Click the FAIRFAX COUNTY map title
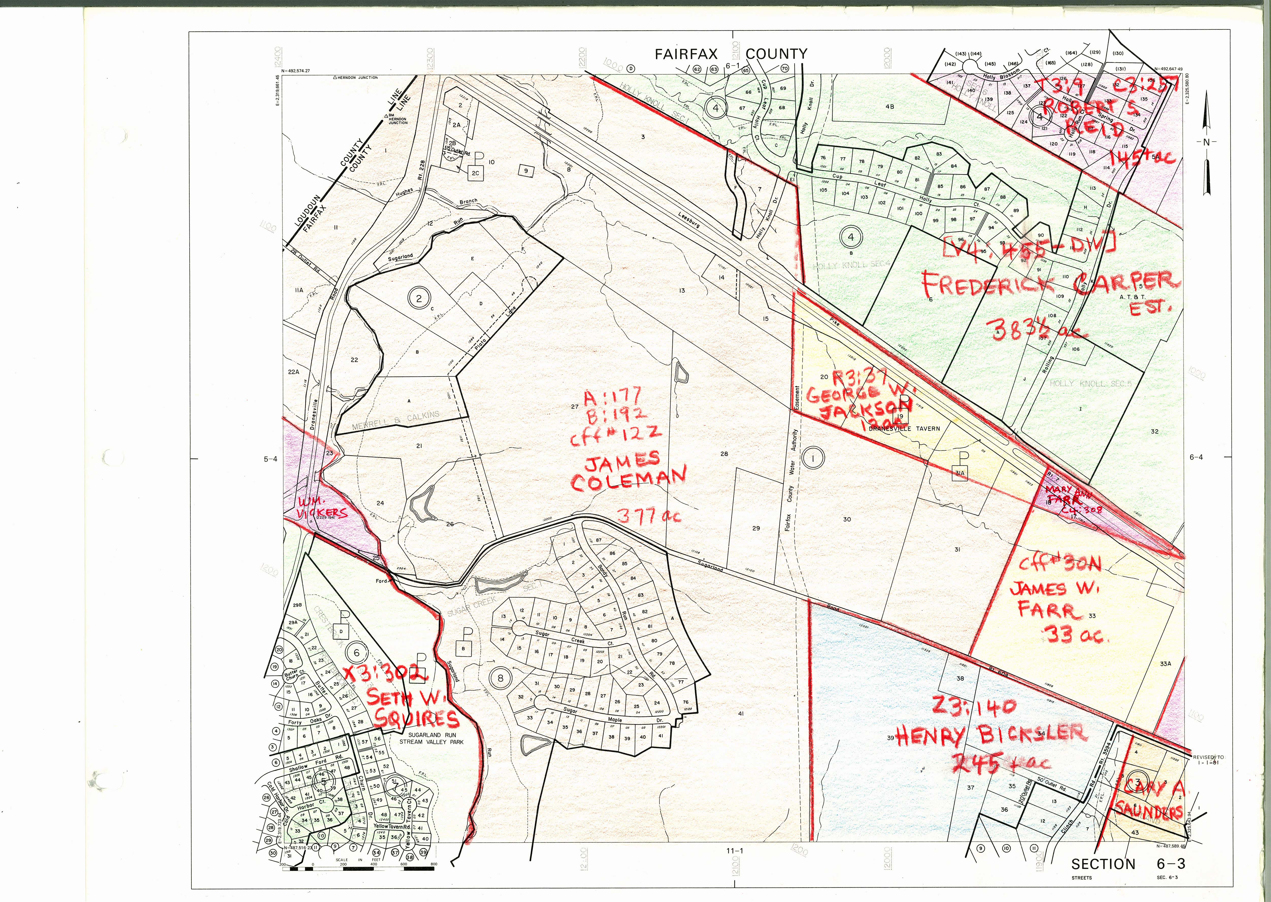The image size is (1271, 902). pos(731,54)
